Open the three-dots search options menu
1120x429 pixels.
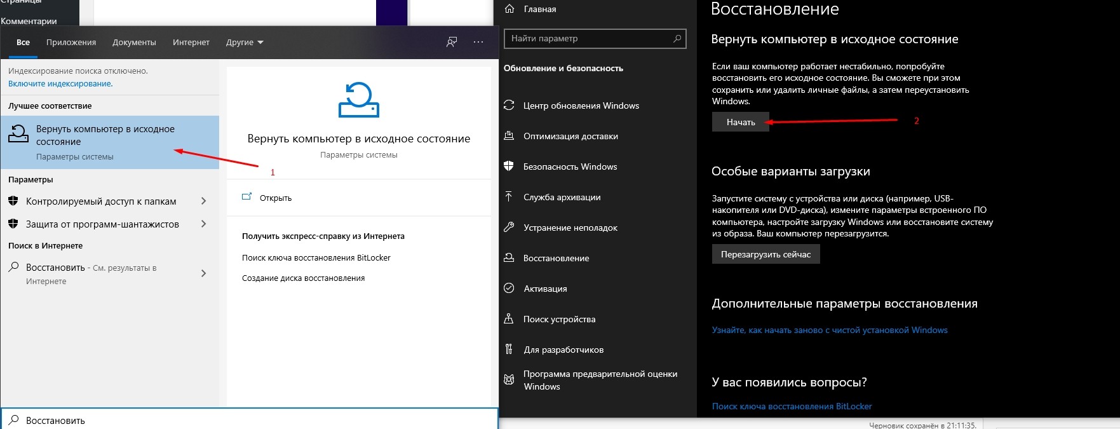coord(478,43)
